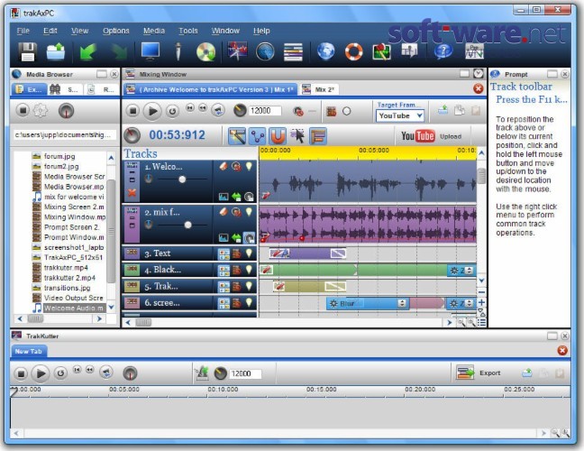This screenshot has height=451, width=584.
Task: Click the globe web icon in toolbar
Action: click(325, 51)
